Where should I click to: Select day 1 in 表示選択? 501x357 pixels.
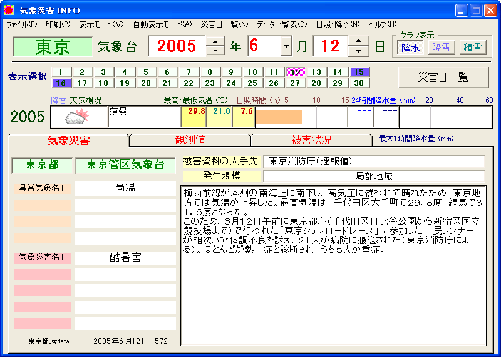(61, 72)
